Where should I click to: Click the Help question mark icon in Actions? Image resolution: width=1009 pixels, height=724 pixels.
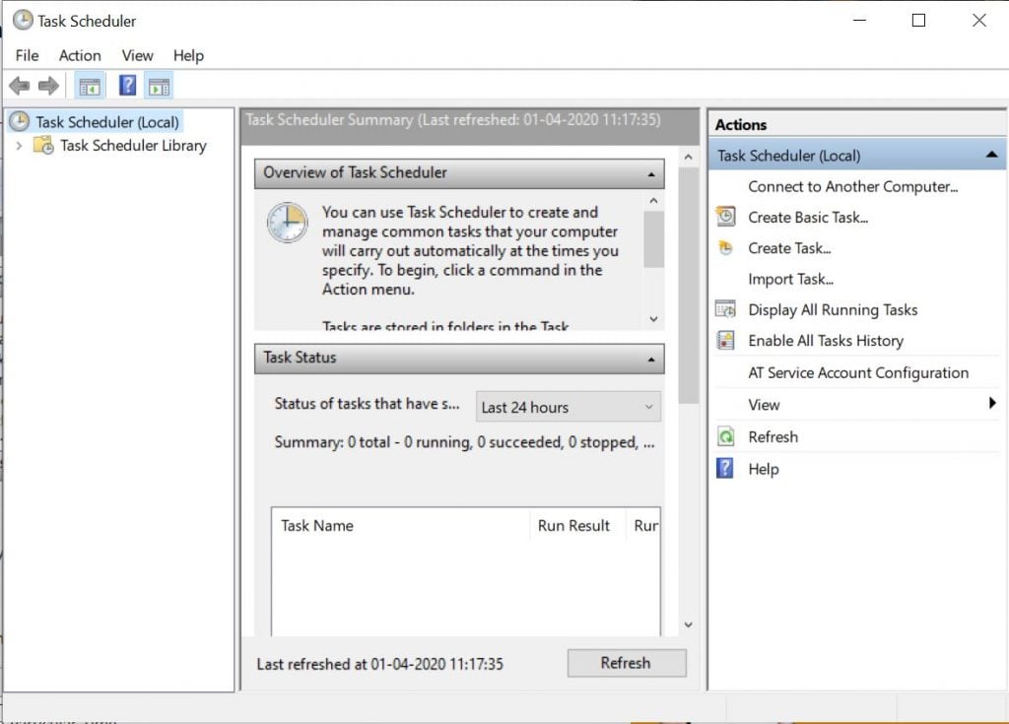coord(725,468)
